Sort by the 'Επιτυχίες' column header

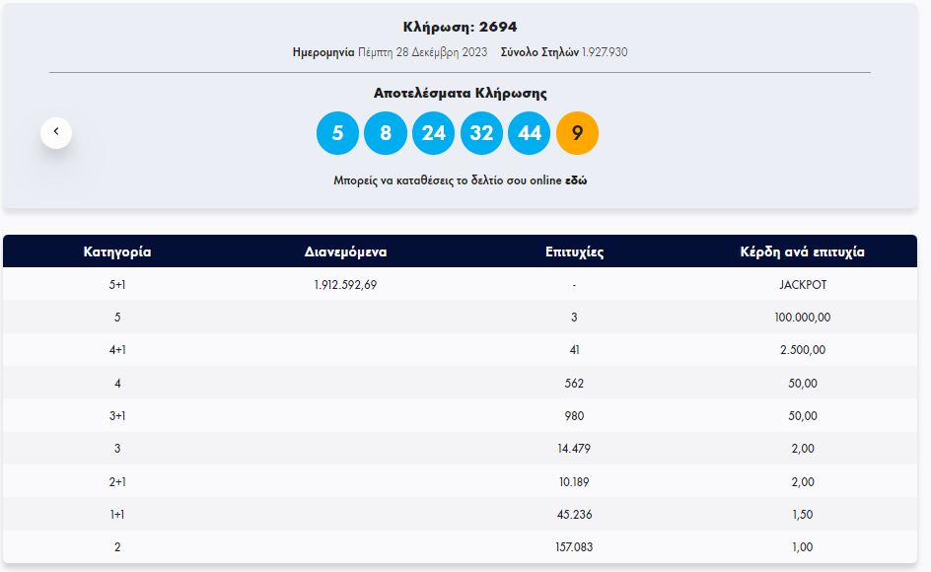pos(574,251)
